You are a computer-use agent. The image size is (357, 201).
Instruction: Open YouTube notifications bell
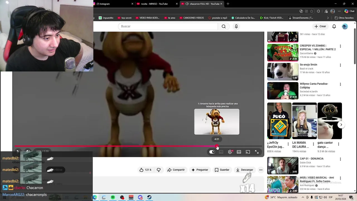(x=334, y=26)
